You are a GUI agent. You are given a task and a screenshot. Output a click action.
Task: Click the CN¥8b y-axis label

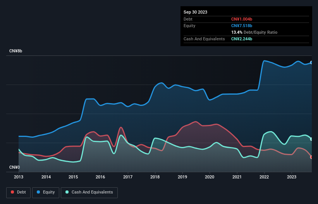pos(15,51)
